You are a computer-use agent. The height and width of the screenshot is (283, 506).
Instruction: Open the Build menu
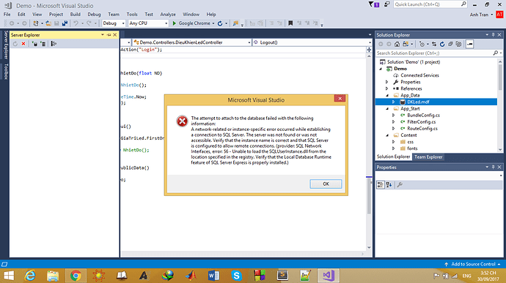[x=76, y=14]
